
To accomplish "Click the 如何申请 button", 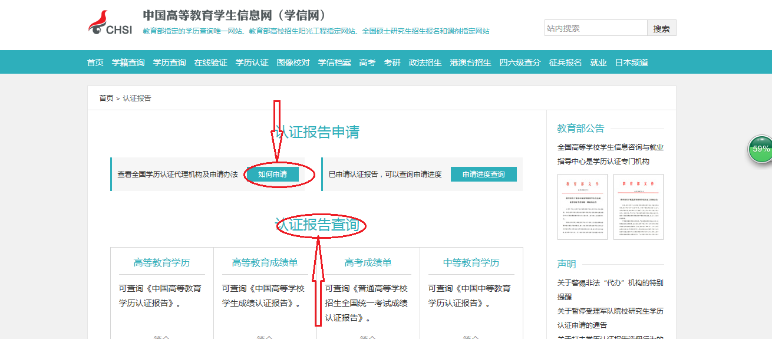I will [x=272, y=175].
